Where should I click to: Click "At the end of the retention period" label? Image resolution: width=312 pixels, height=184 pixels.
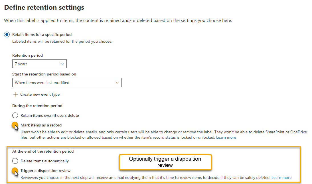pyautogui.click(x=43, y=151)
